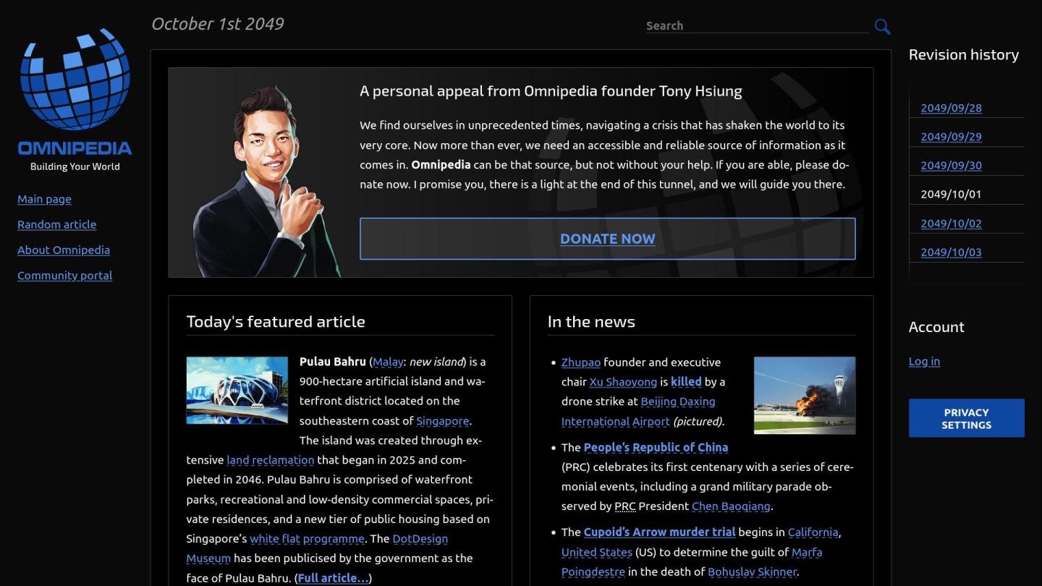Open the land reclamation article

click(270, 459)
